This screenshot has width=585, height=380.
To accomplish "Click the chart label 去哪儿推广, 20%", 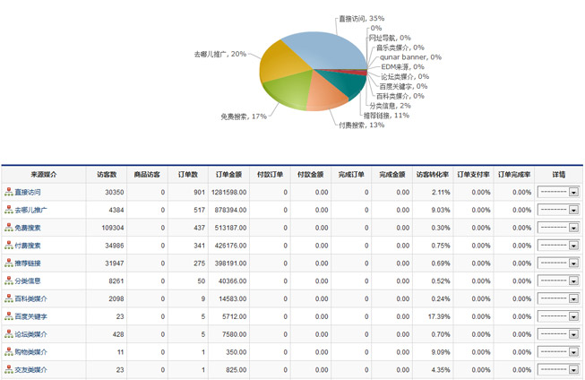I will 220,54.
